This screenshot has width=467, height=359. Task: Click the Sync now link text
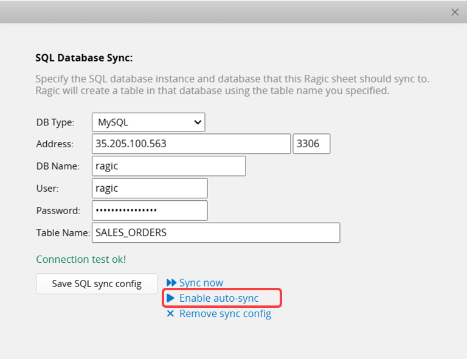click(x=201, y=283)
